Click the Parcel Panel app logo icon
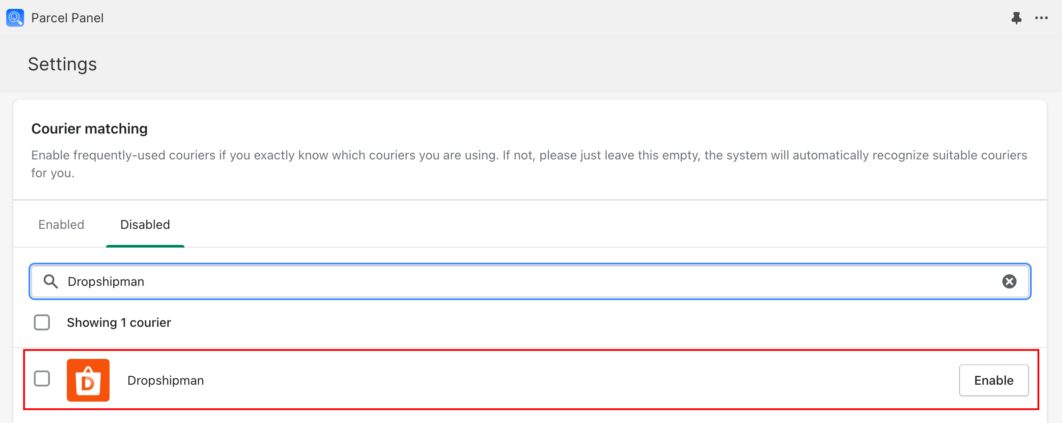Image resolution: width=1062 pixels, height=423 pixels. coord(15,18)
